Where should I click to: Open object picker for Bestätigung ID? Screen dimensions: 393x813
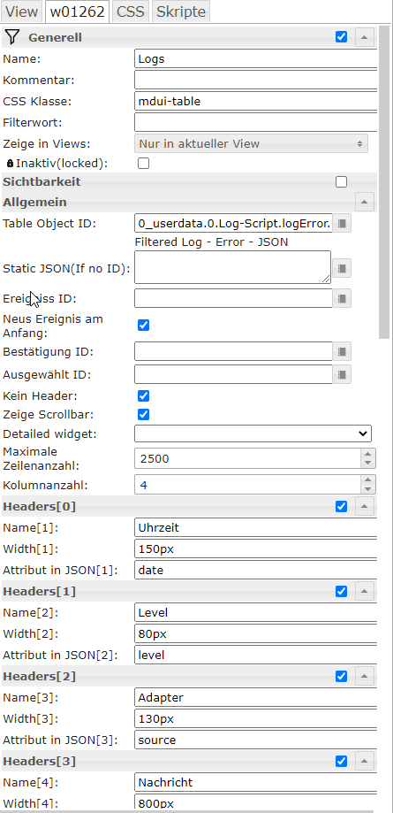(342, 351)
